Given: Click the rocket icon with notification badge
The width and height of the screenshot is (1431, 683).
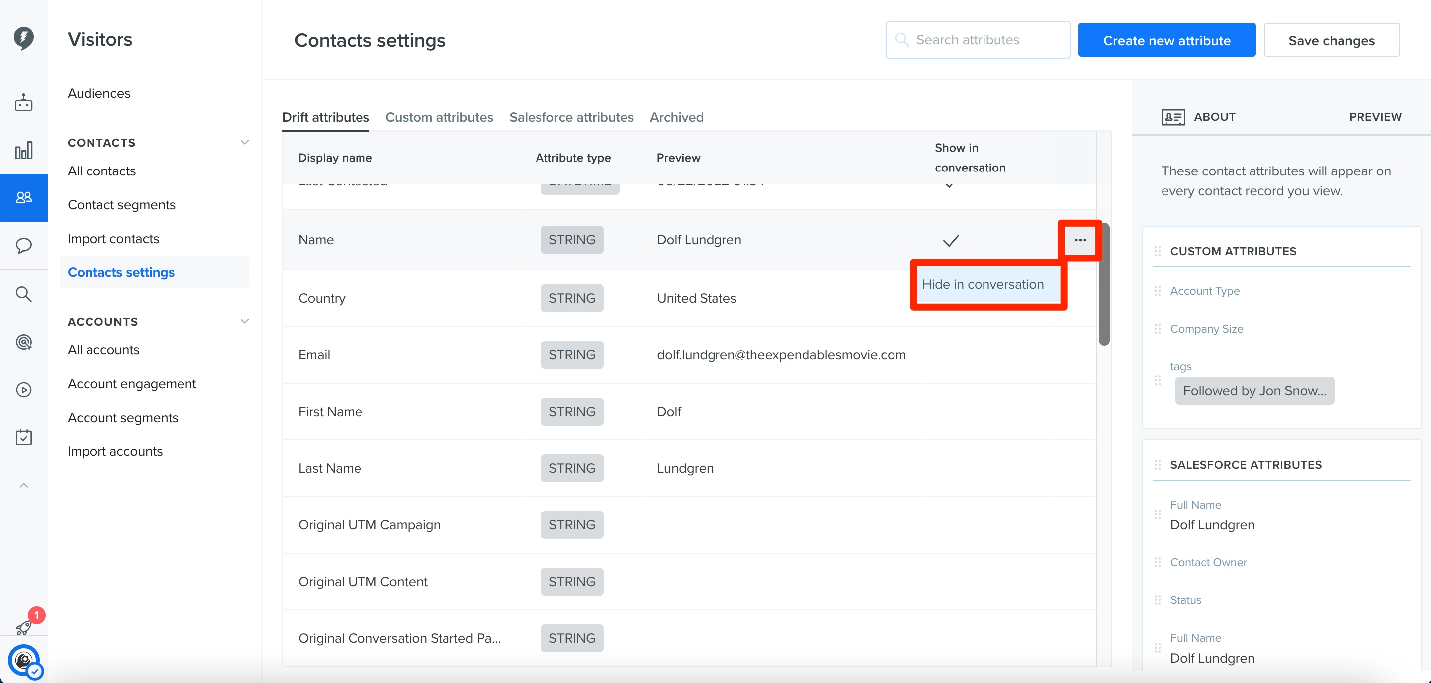Looking at the screenshot, I should click(23, 627).
